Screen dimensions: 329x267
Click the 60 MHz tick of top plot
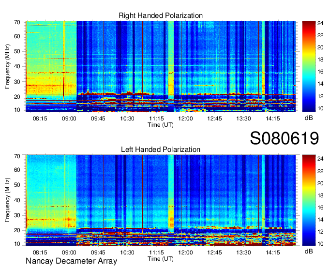pos(17,36)
